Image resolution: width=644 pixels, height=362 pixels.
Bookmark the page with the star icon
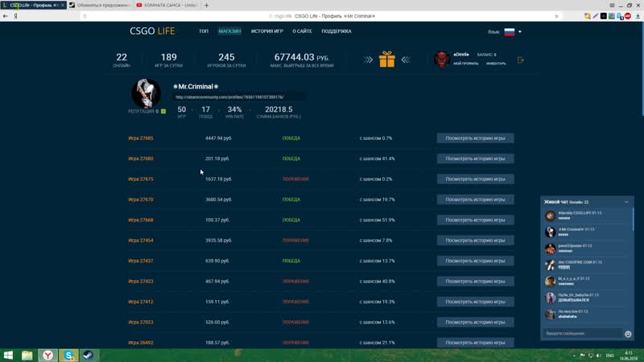point(556,16)
